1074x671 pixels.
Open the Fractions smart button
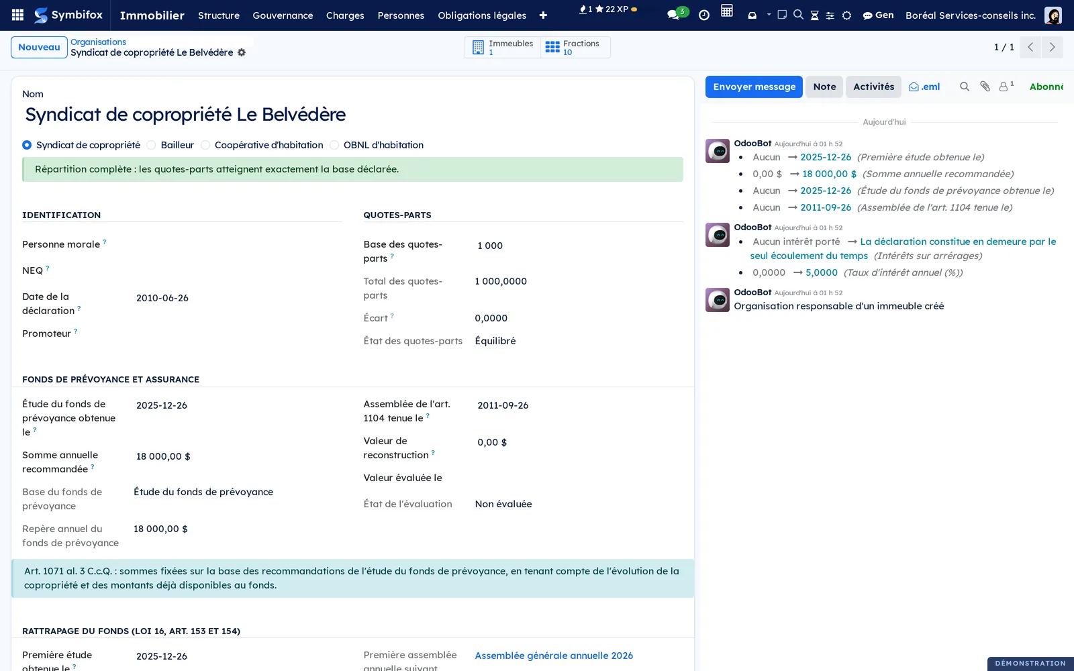tap(575, 47)
